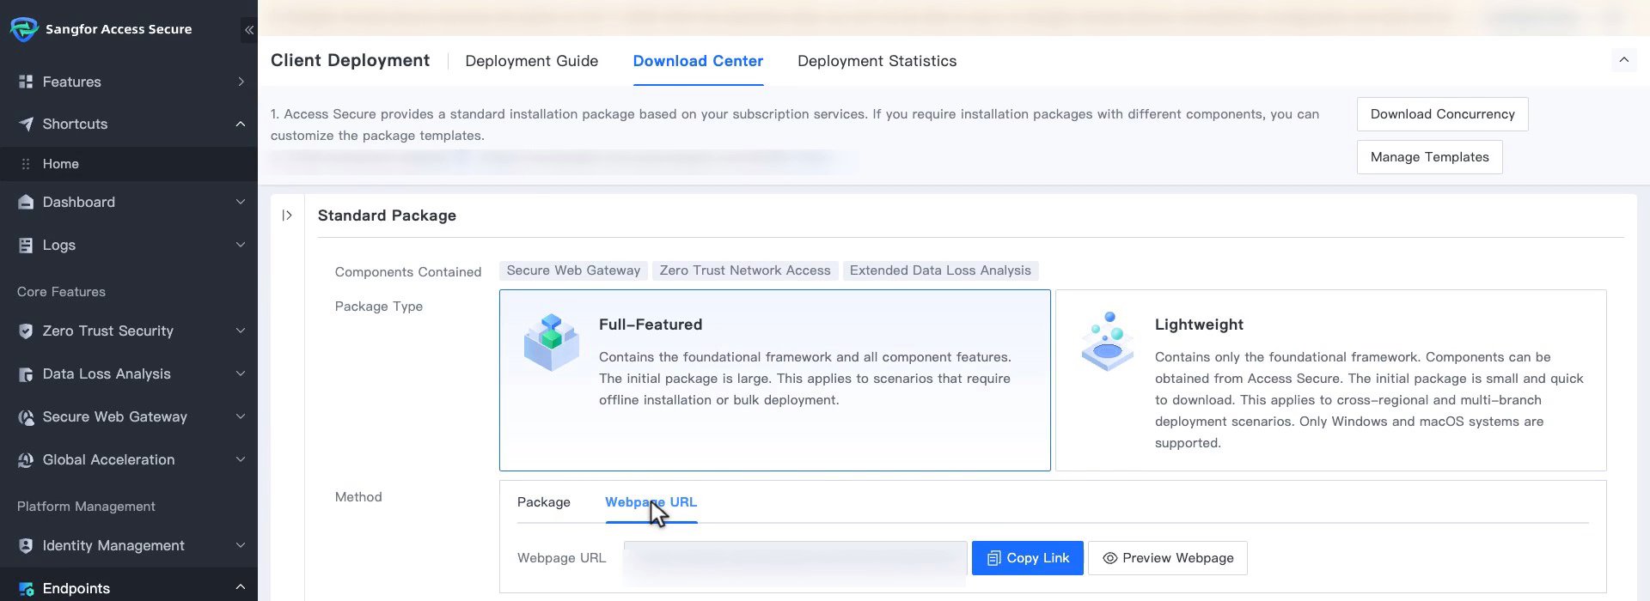The height and width of the screenshot is (601, 1650).
Task: Open Home in the sidebar
Action: click(129, 164)
